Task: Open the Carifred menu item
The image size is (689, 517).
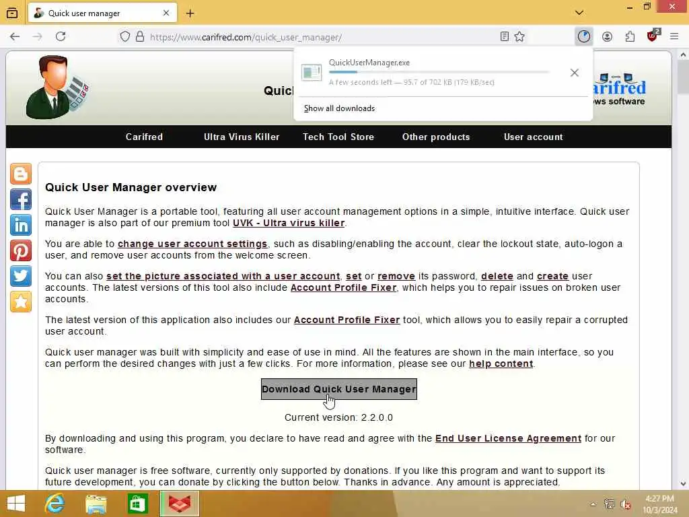Action: click(144, 137)
